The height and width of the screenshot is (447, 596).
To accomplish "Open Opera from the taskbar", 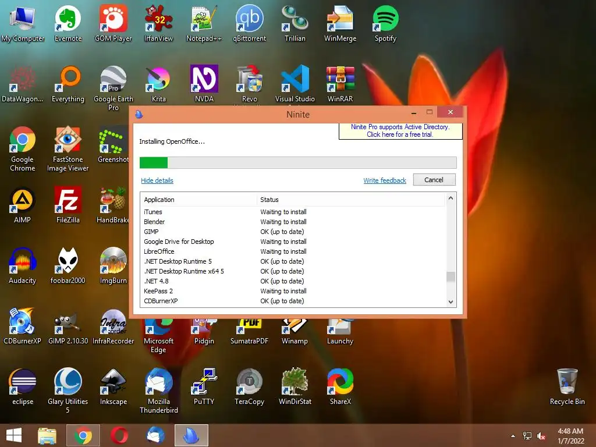I will (x=119, y=435).
